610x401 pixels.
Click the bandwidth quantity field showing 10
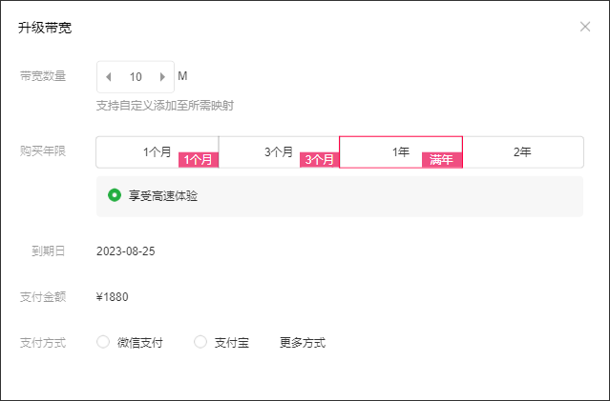136,77
